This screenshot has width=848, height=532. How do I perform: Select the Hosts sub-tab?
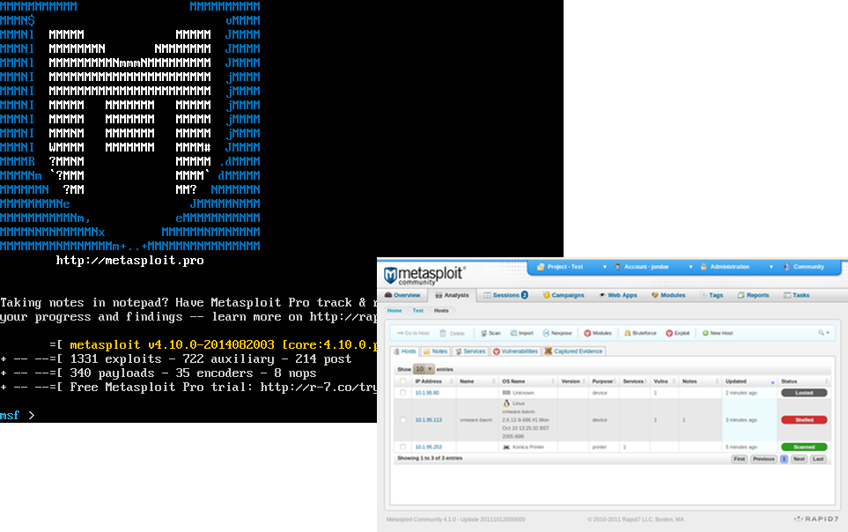404,351
